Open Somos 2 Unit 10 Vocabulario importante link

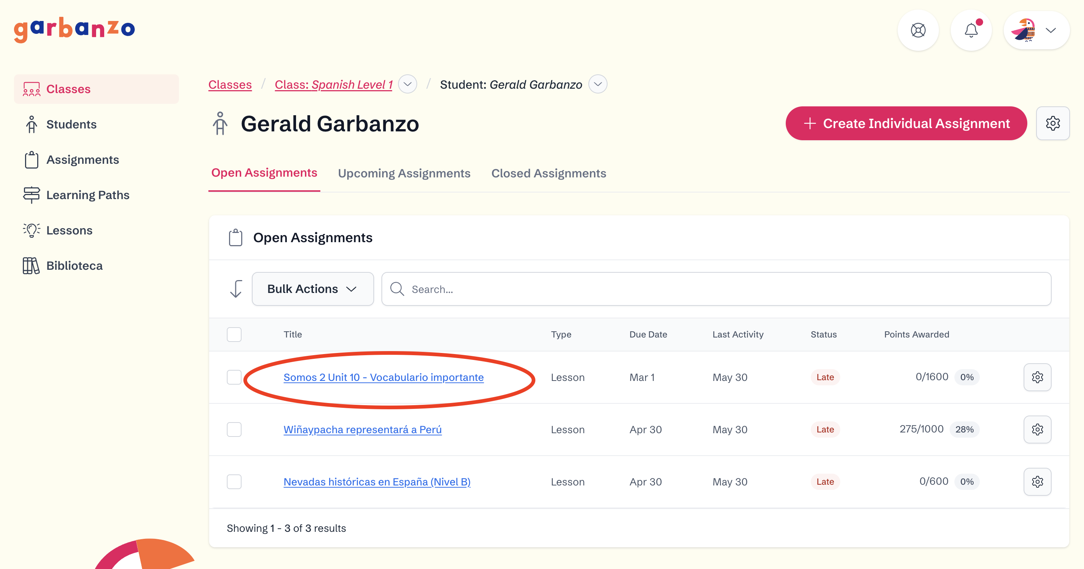coord(383,377)
